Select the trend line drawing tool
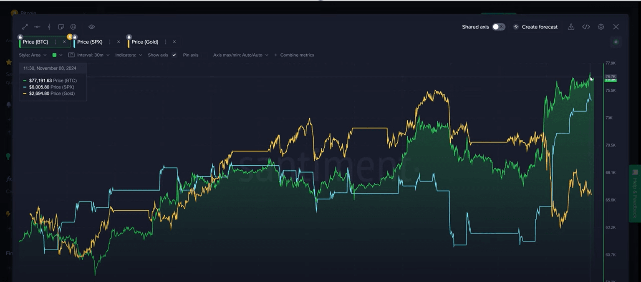This screenshot has height=282, width=641. pyautogui.click(x=25, y=27)
